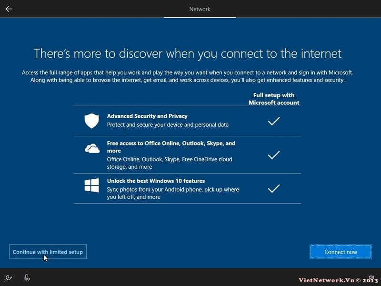Choose Continue with limited setup
This screenshot has height=286, width=381.
point(48,252)
